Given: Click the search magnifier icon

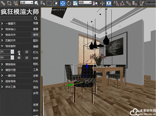Looking at the screenshot, I should [x=36, y=18].
